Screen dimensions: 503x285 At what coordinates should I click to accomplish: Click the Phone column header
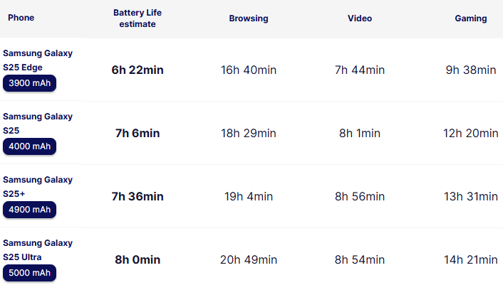click(21, 18)
